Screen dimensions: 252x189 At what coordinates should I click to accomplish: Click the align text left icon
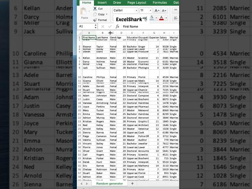point(176,18)
